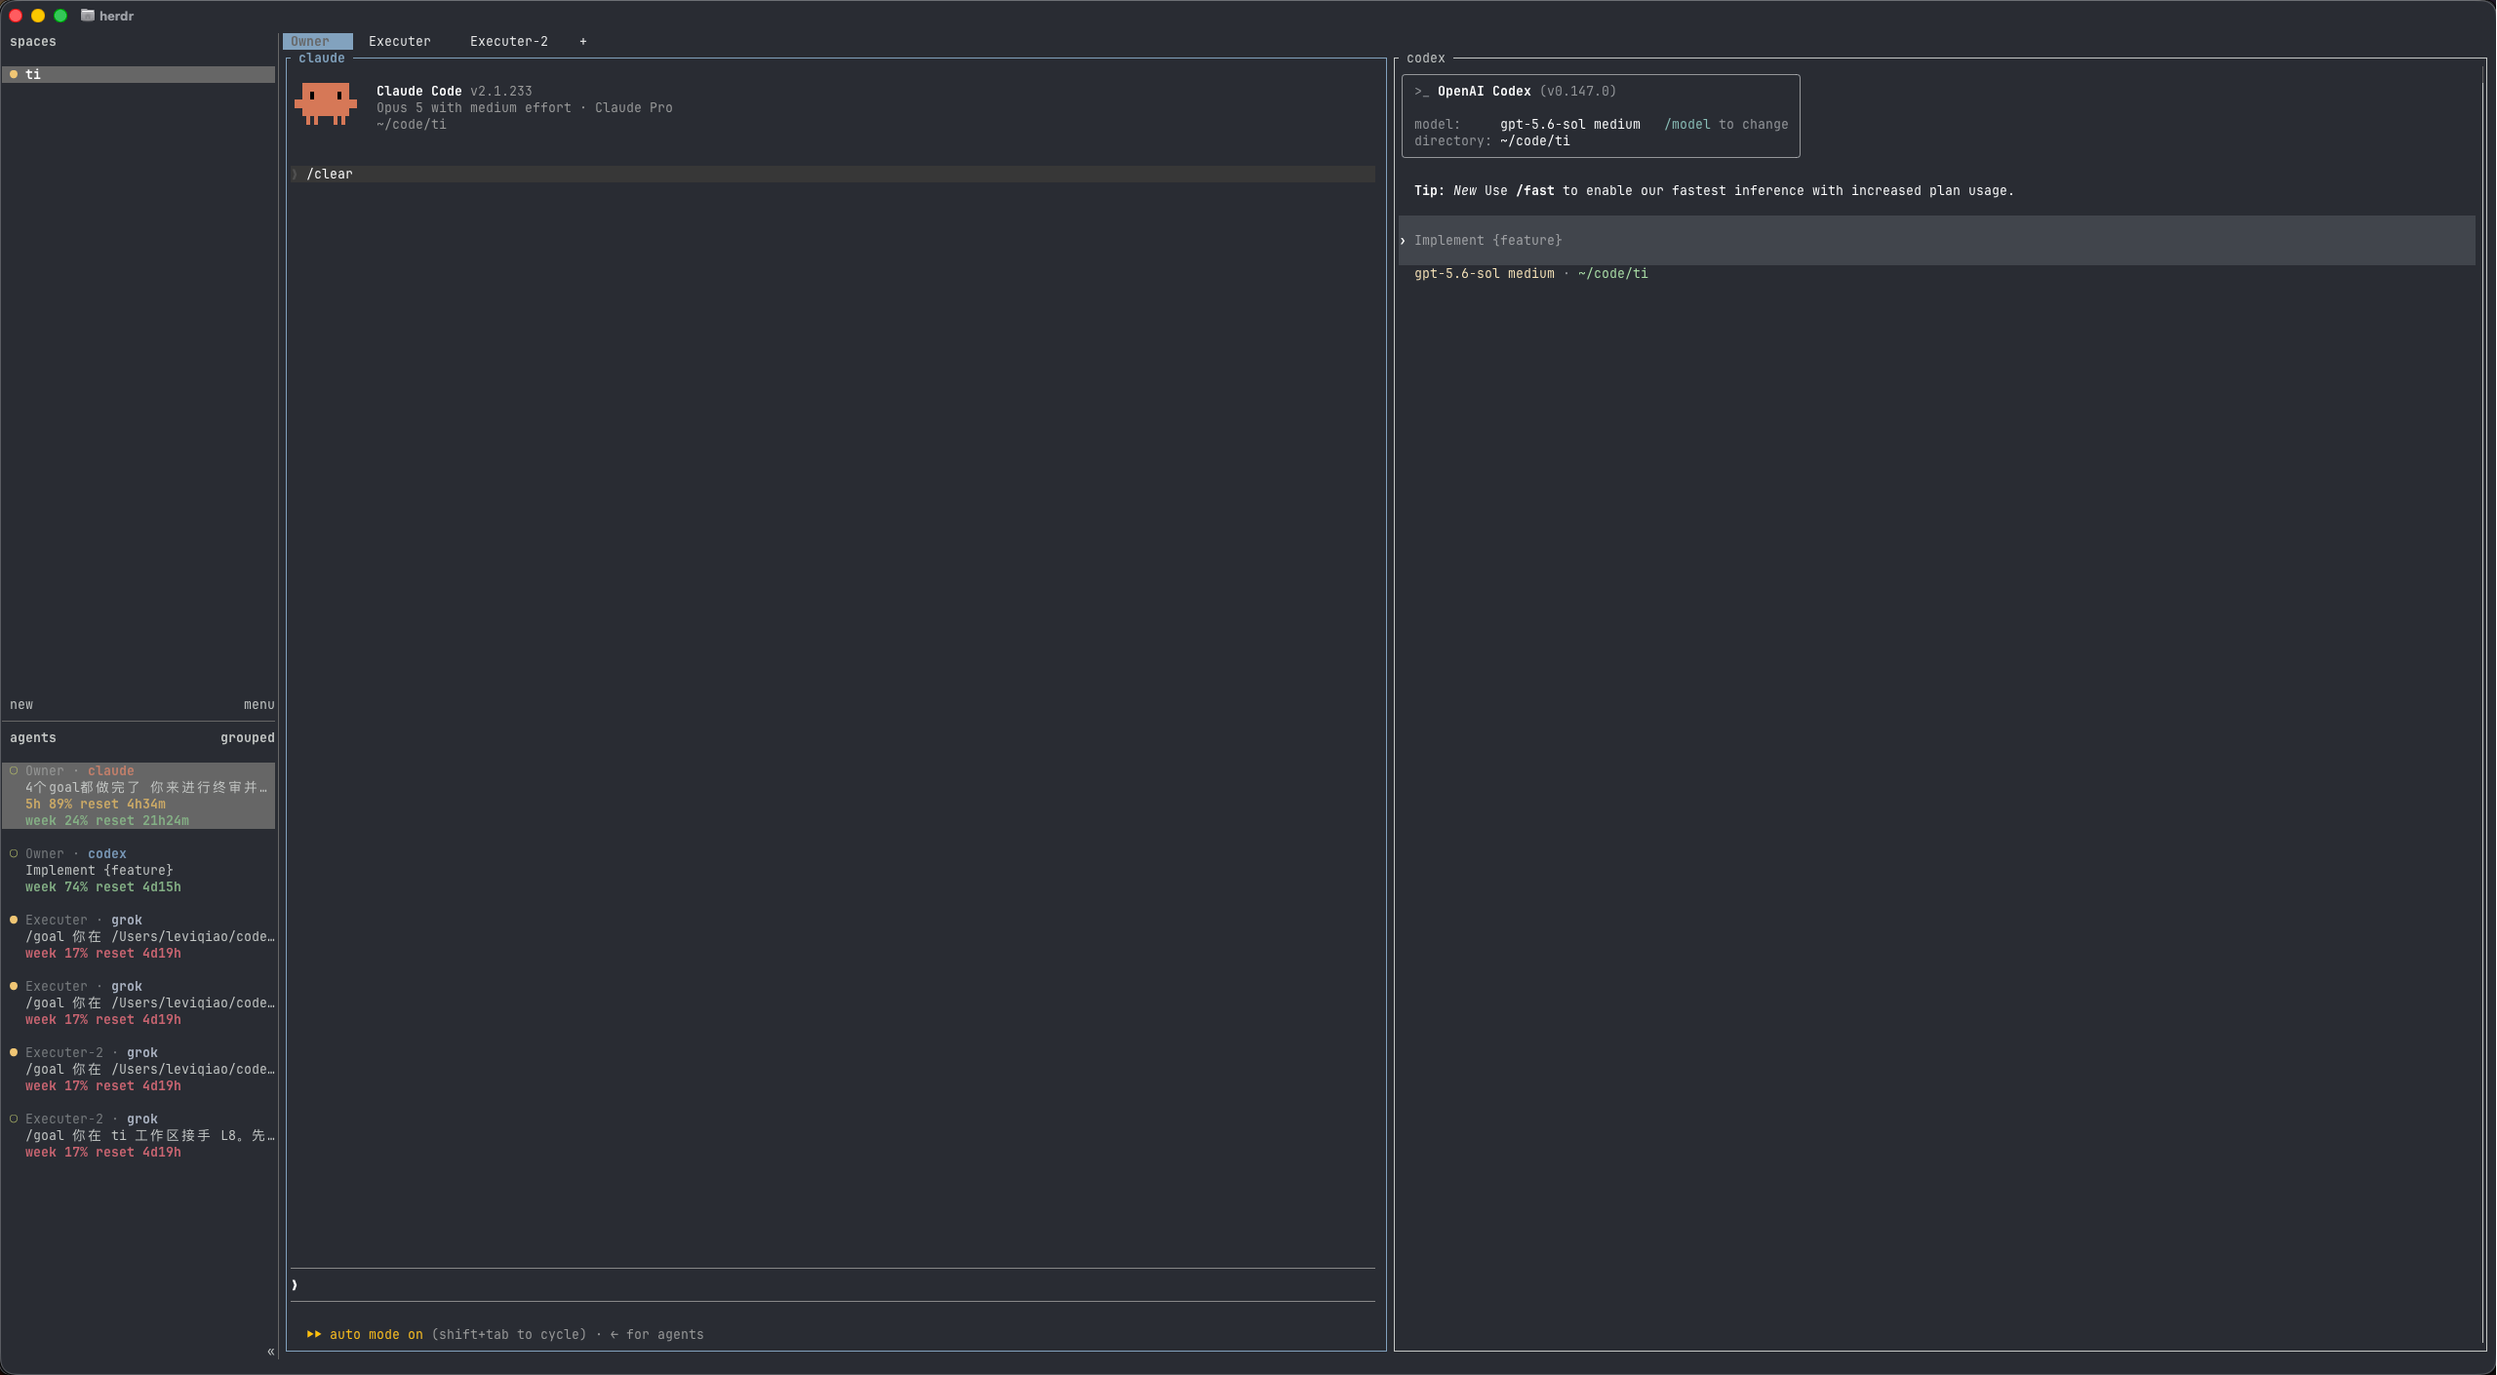Focus the Claude prompt input field

tap(832, 1284)
